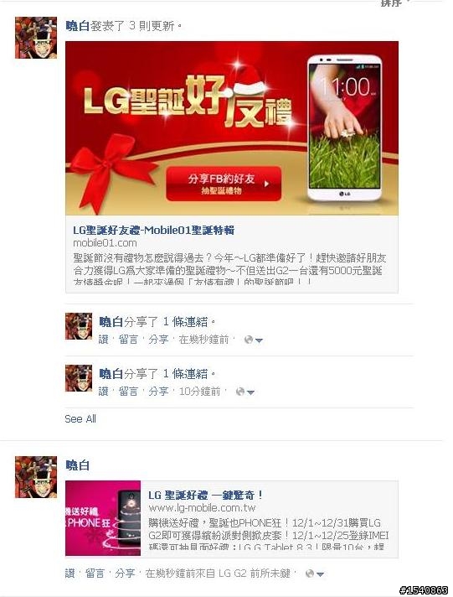Click the pink PHONE狂 promo thumbnail
The image size is (453, 597).
[x=103, y=518]
